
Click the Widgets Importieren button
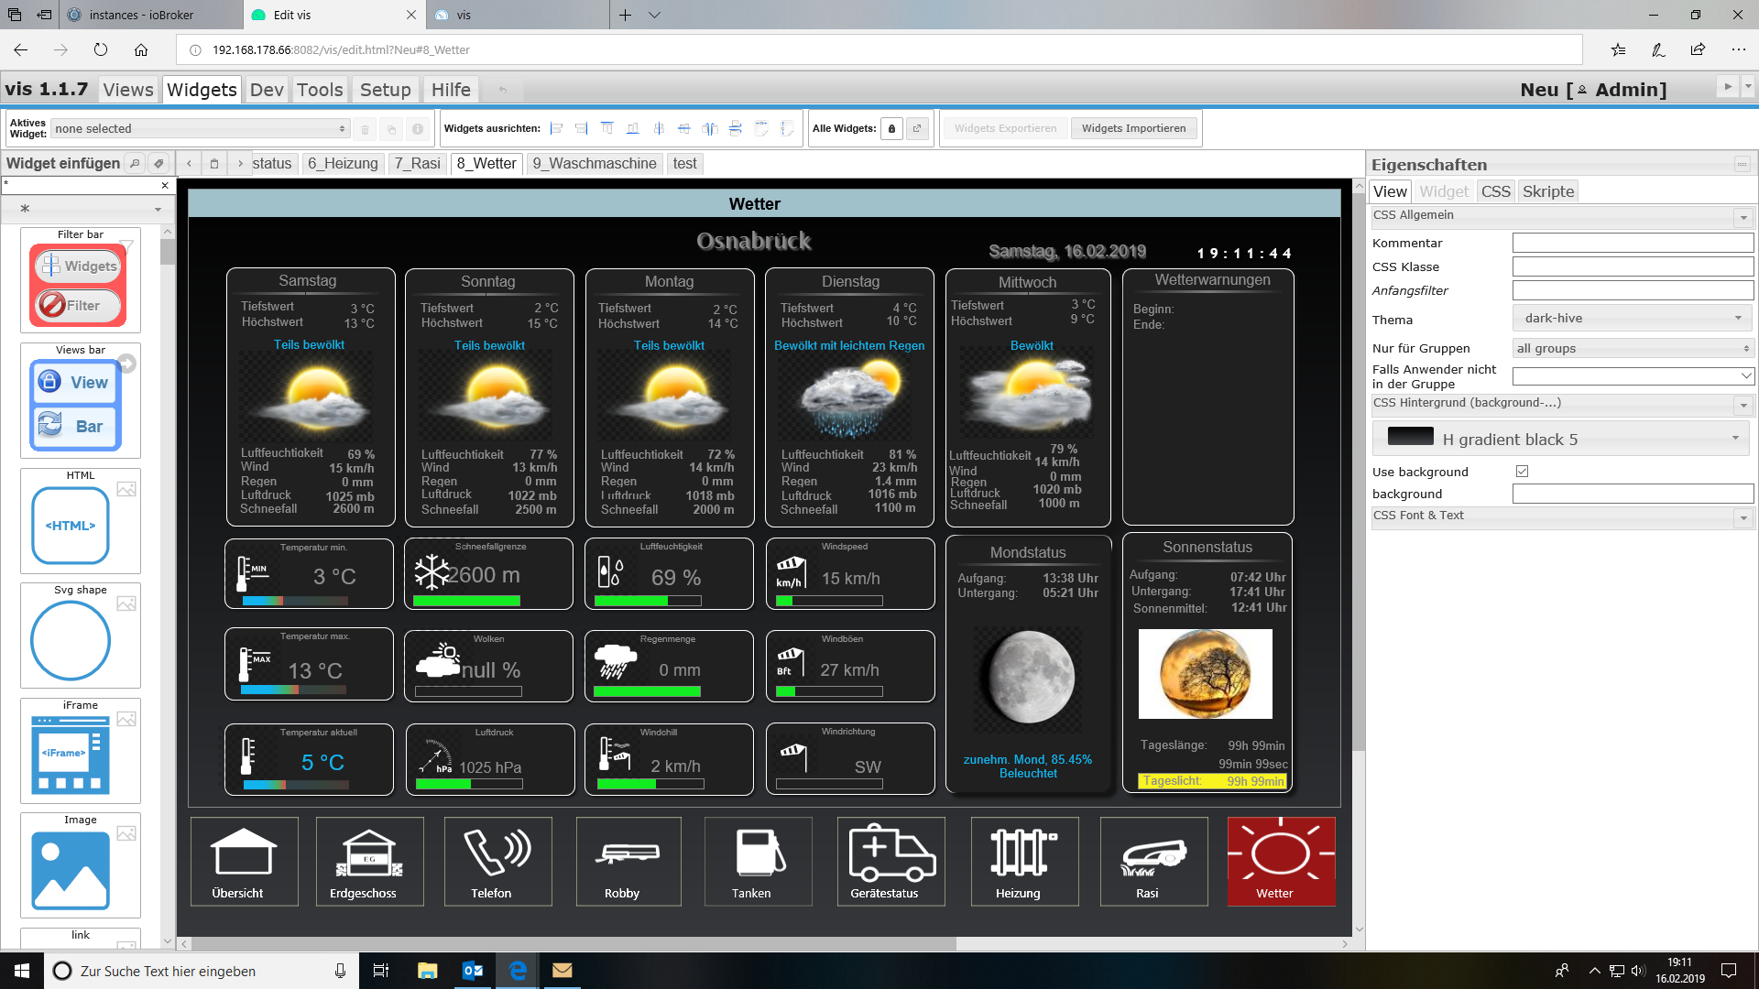click(x=1133, y=129)
